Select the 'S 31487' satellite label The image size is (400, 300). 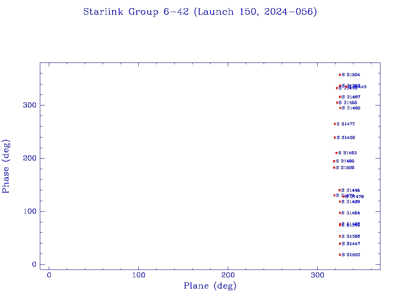coord(351,97)
